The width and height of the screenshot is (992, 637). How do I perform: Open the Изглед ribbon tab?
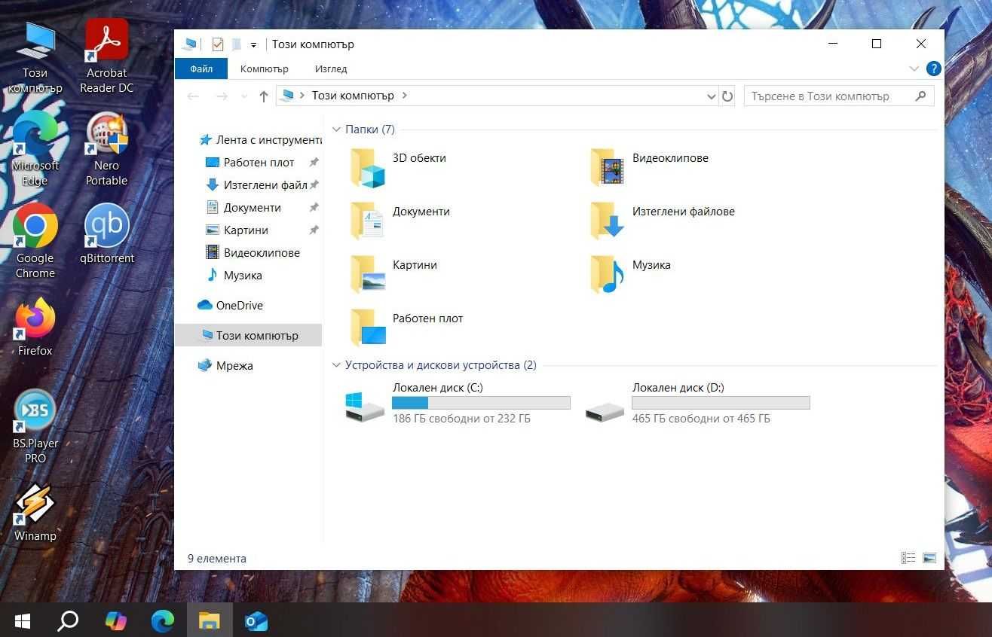(x=331, y=69)
